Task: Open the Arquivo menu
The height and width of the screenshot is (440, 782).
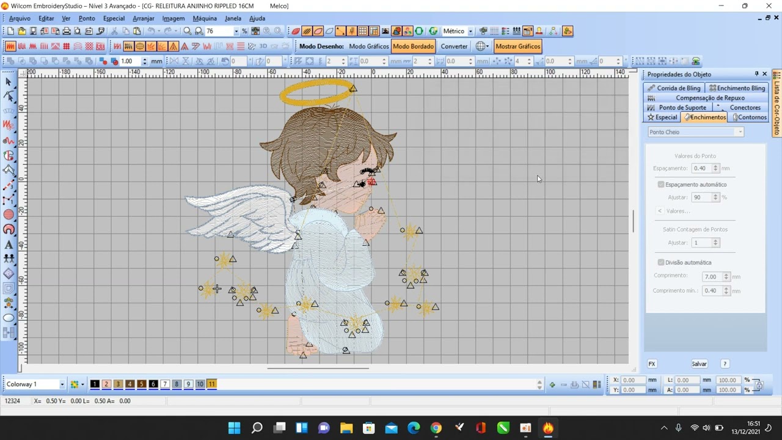Action: 20,18
